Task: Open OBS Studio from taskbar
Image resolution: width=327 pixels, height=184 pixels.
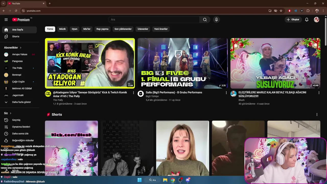Action: pyautogui.click(x=180, y=180)
